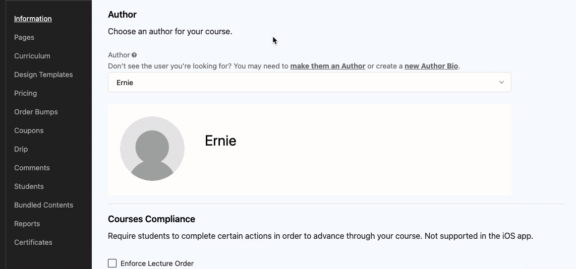This screenshot has height=269, width=576.
Task: Open the Pages sidebar item
Action: click(x=24, y=37)
